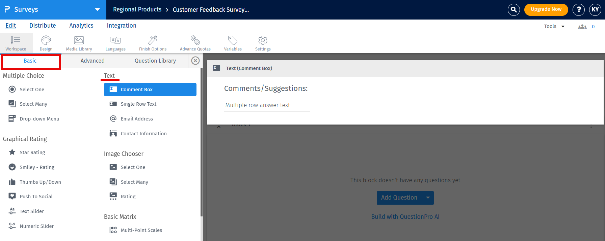Image resolution: width=605 pixels, height=241 pixels.
Task: Open the Integration tab
Action: 122,26
